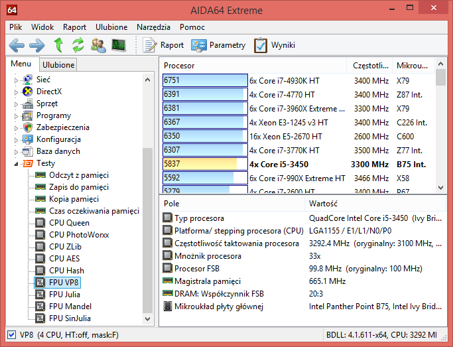Expand the Baza danych tree node
The image size is (453, 347).
(16, 152)
